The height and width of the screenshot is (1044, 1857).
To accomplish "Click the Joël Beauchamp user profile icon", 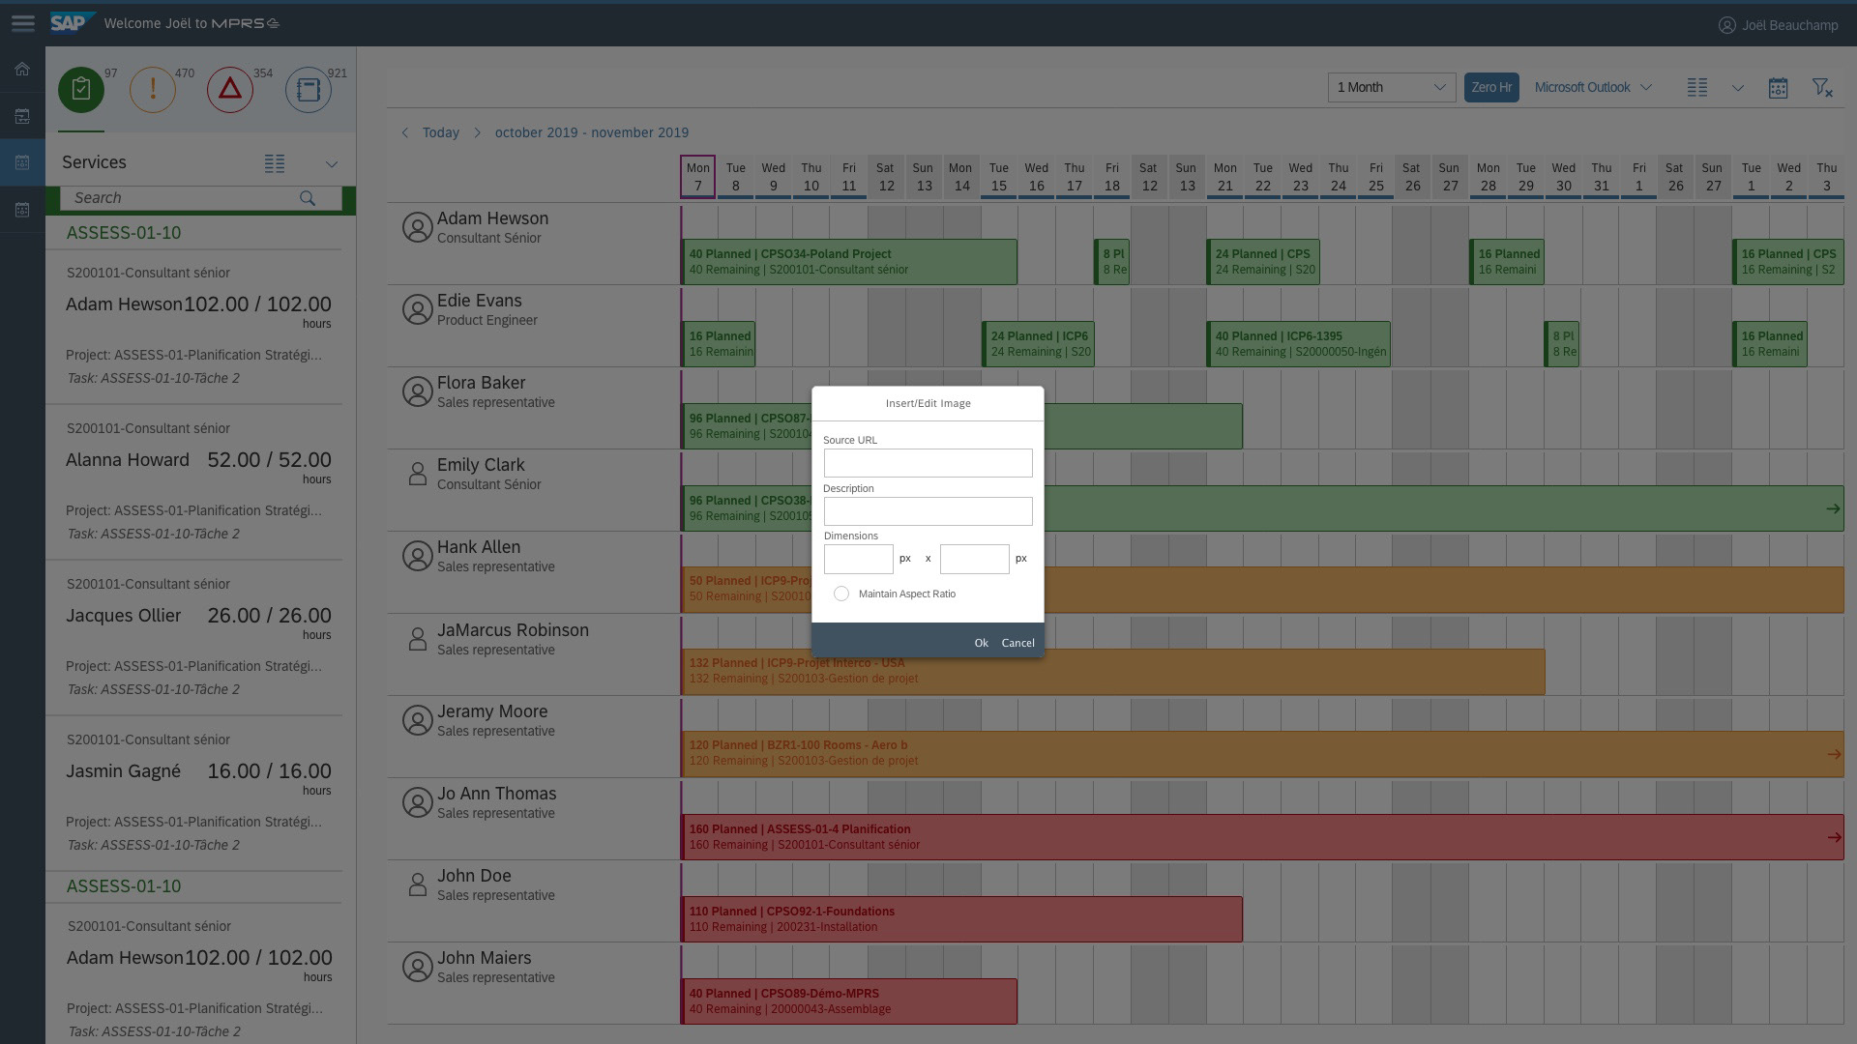I will click(x=1726, y=25).
